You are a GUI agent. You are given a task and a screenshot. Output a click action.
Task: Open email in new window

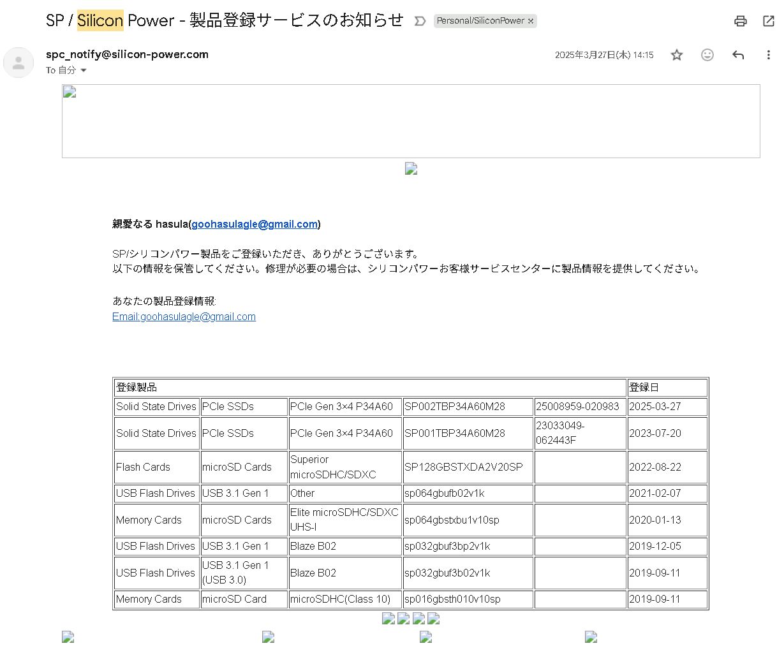(769, 21)
